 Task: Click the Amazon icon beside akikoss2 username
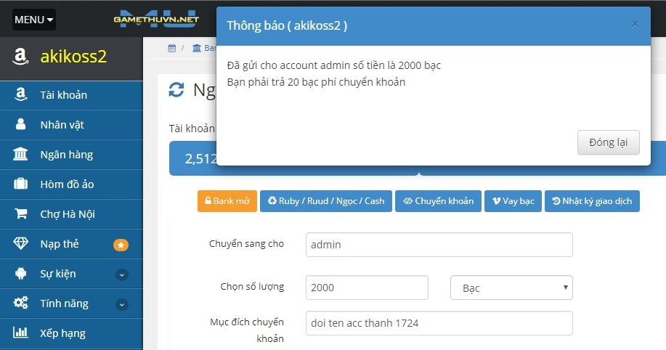point(20,57)
